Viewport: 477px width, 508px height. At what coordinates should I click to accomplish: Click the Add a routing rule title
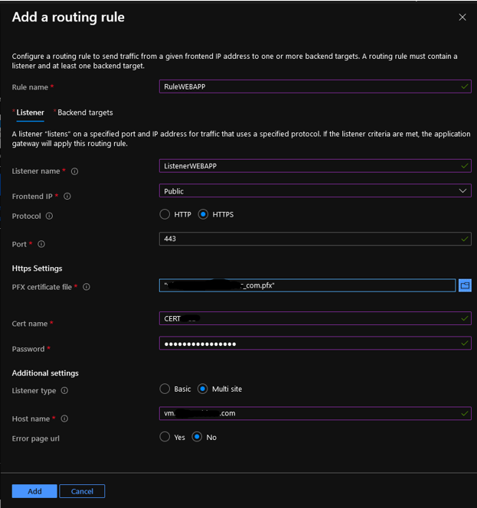point(68,17)
